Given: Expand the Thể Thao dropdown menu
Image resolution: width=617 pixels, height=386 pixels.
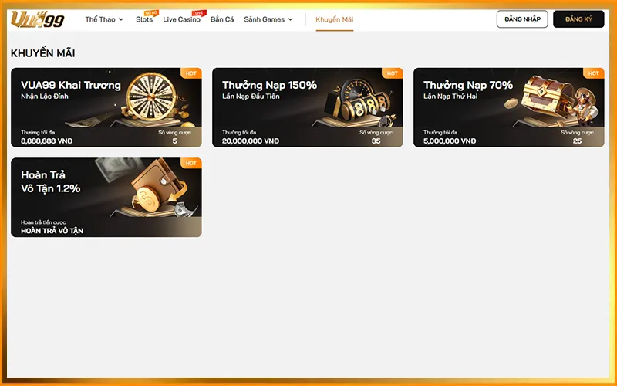Looking at the screenshot, I should pos(104,19).
